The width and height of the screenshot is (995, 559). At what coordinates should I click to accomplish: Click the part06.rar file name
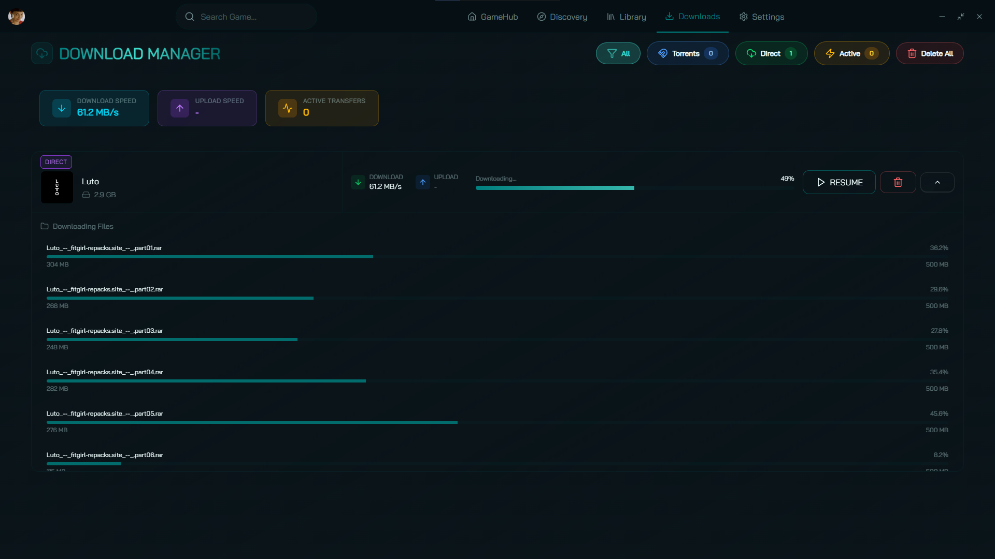point(105,455)
